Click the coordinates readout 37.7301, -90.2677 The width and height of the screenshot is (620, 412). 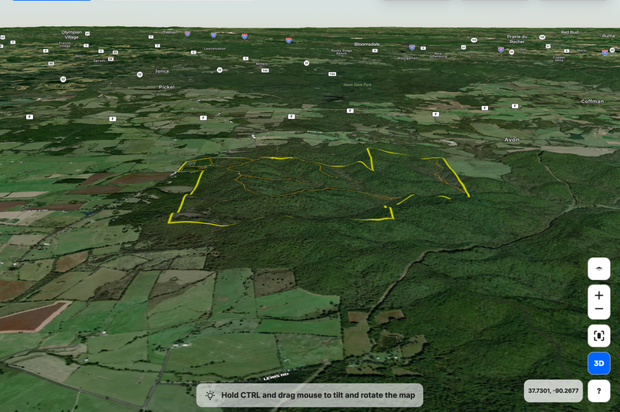tap(552, 391)
